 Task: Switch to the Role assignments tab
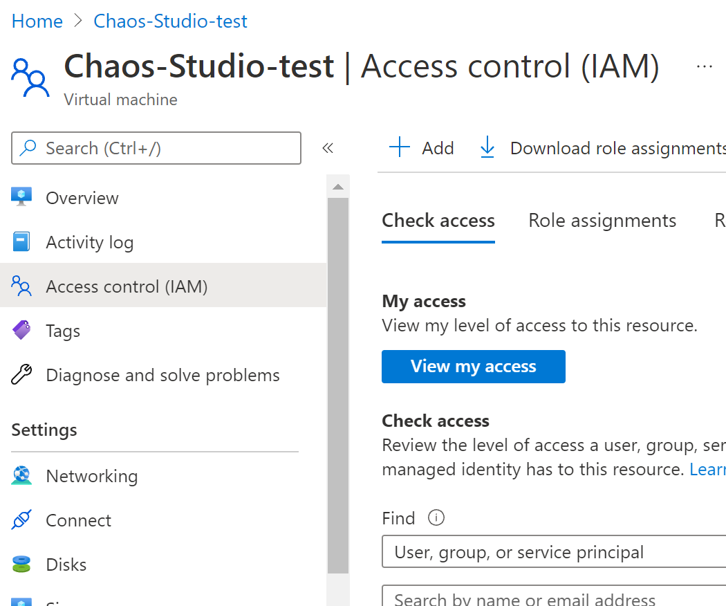[x=602, y=220]
